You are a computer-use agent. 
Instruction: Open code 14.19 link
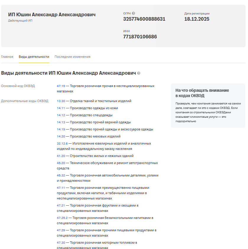click(61, 129)
